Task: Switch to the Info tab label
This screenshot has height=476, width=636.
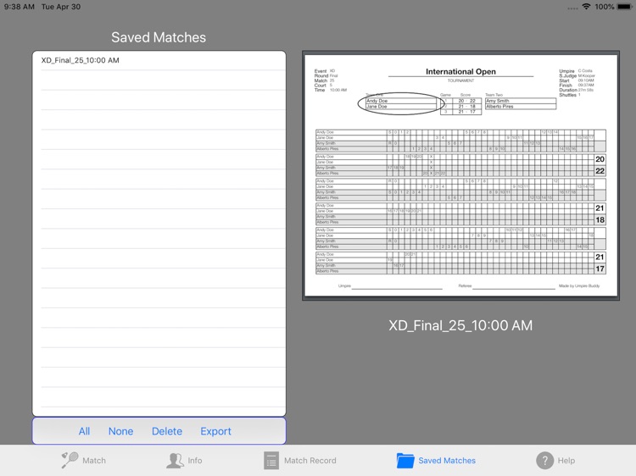Action: 195,461
